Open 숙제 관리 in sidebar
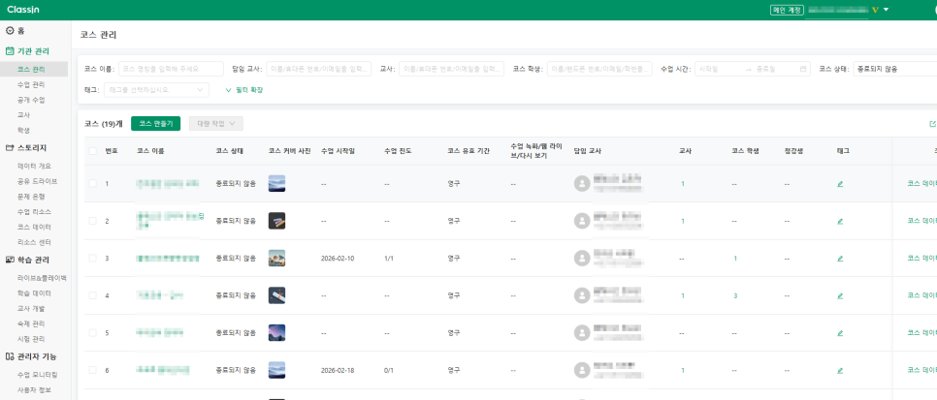 31,324
